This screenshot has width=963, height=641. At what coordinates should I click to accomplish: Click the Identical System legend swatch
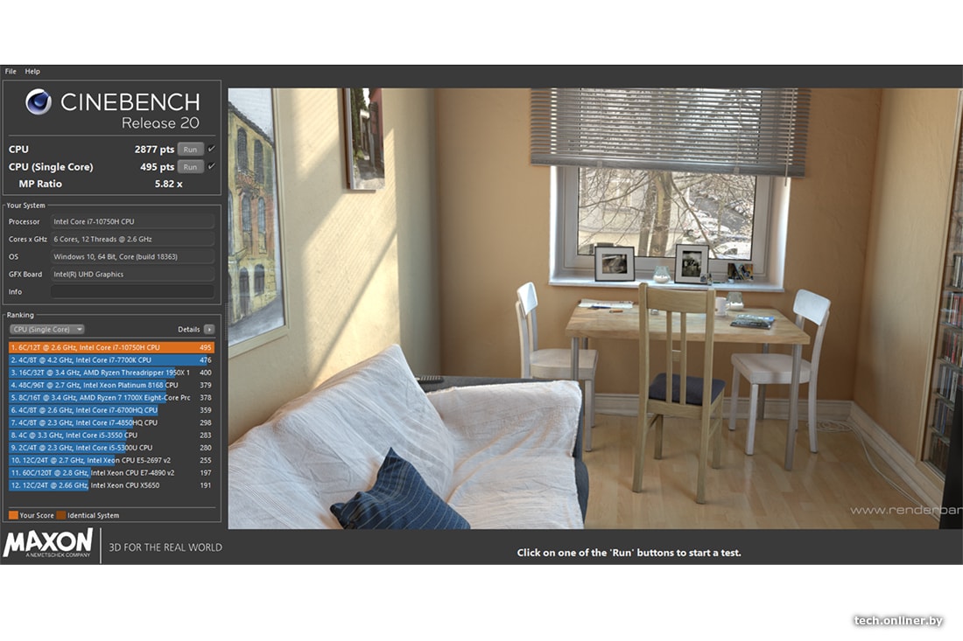coord(60,515)
